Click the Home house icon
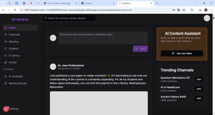215x115 pixels. [x=6, y=28]
